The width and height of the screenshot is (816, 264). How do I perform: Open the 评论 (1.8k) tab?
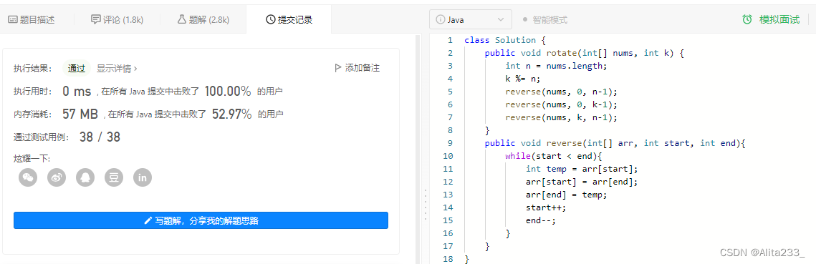(x=117, y=20)
